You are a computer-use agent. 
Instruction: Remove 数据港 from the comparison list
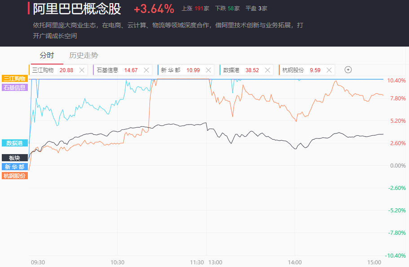click(x=268, y=70)
